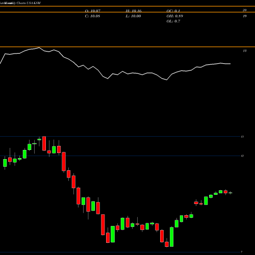Viewport: 255px width, 255px height.
Task: Click the OH: 0.89 value
Action: pyautogui.click(x=175, y=16)
